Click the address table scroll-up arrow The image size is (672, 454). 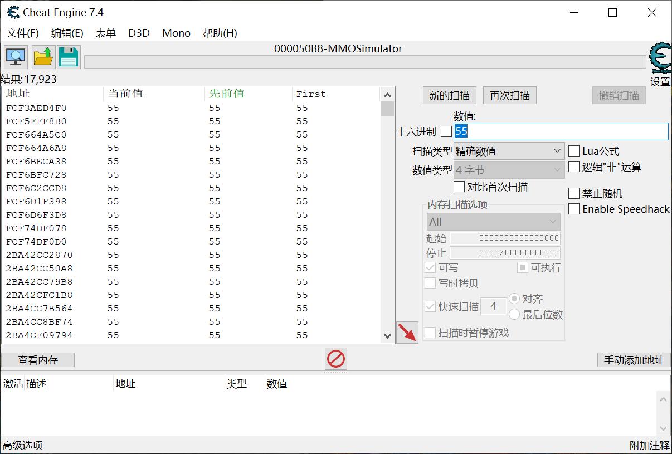pyautogui.click(x=663, y=399)
